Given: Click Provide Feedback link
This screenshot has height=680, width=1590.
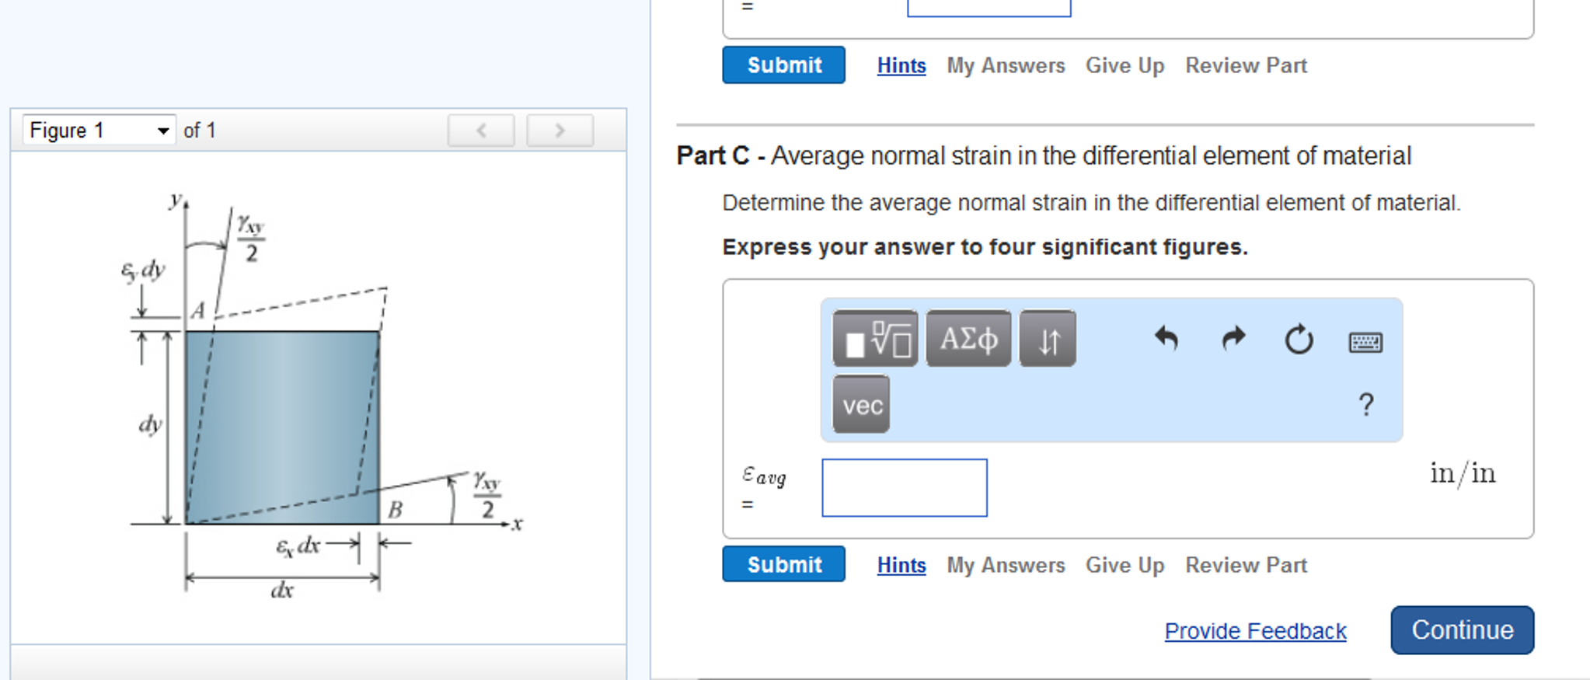Looking at the screenshot, I should (1255, 631).
